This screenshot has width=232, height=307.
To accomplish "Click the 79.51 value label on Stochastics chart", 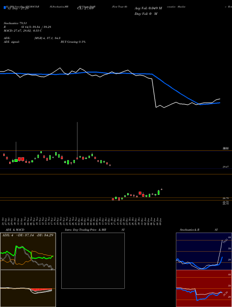I will tap(226, 241).
